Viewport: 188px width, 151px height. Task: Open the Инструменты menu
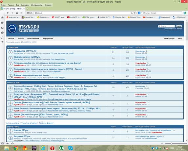tap(37, 5)
